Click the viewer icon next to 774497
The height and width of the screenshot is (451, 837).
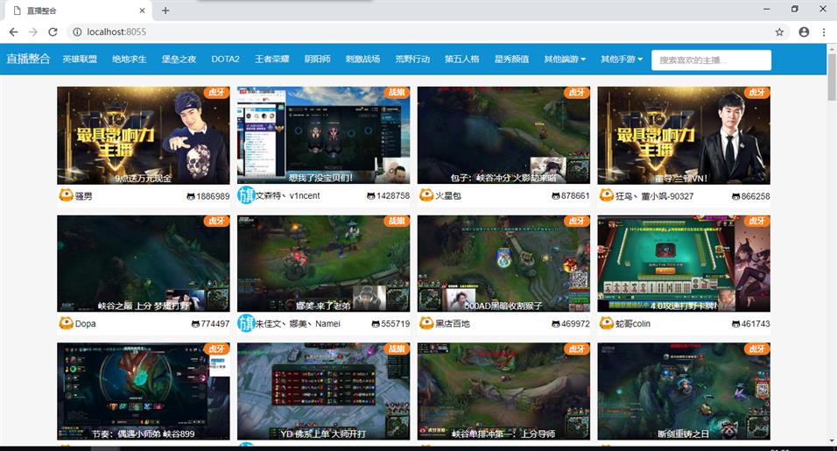pyautogui.click(x=195, y=324)
